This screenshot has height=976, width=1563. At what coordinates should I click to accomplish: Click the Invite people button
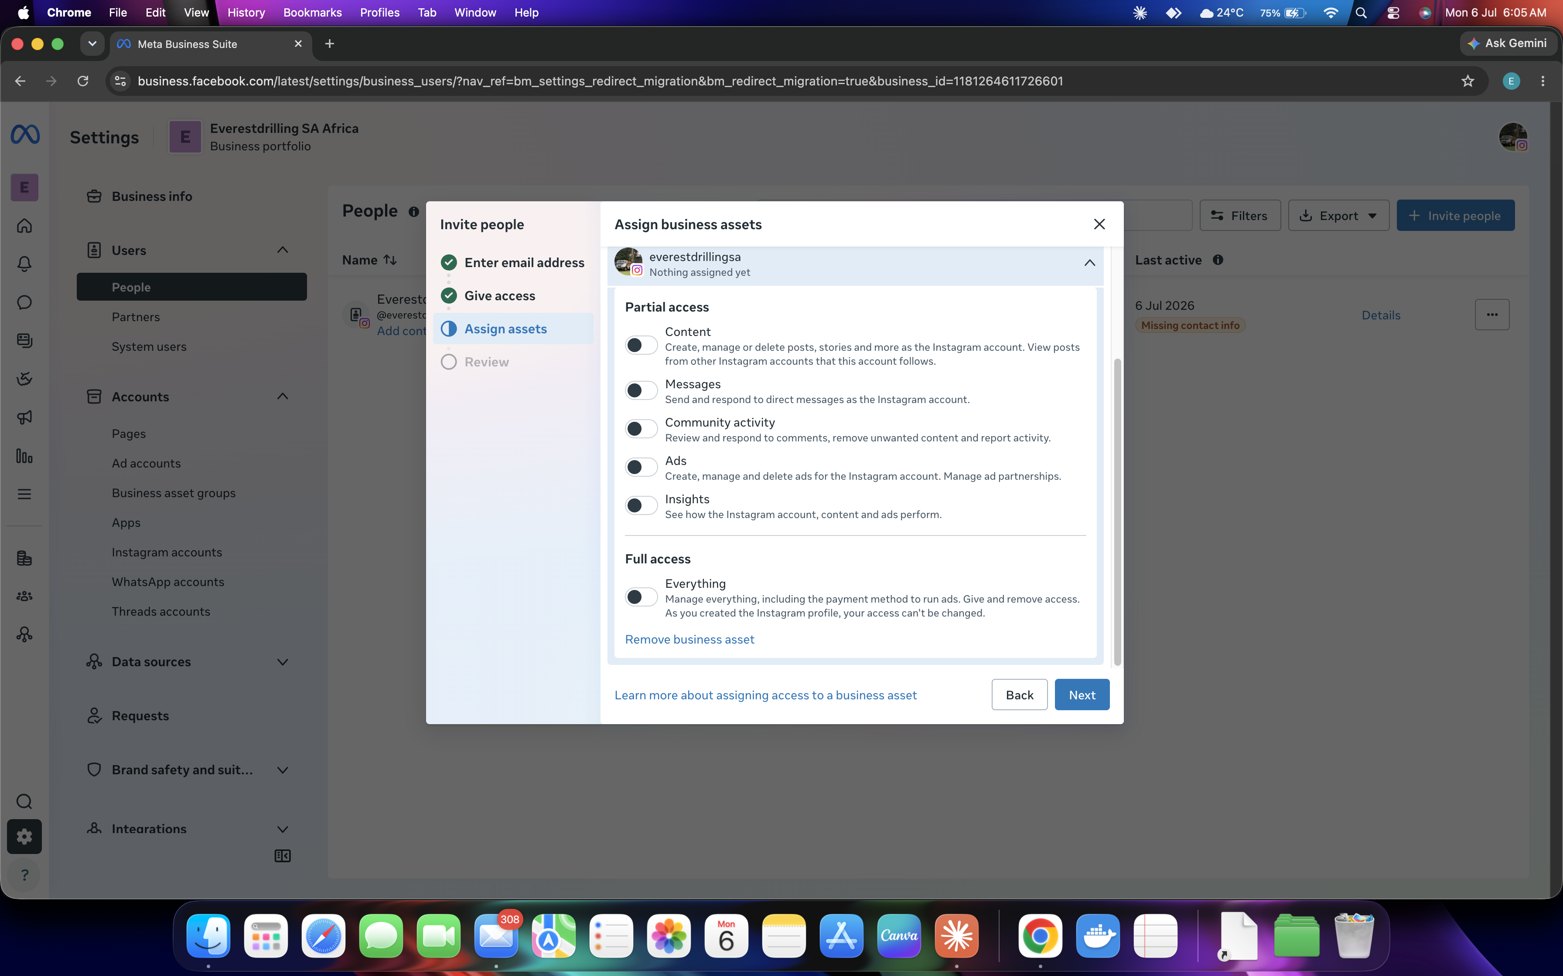point(1455,216)
